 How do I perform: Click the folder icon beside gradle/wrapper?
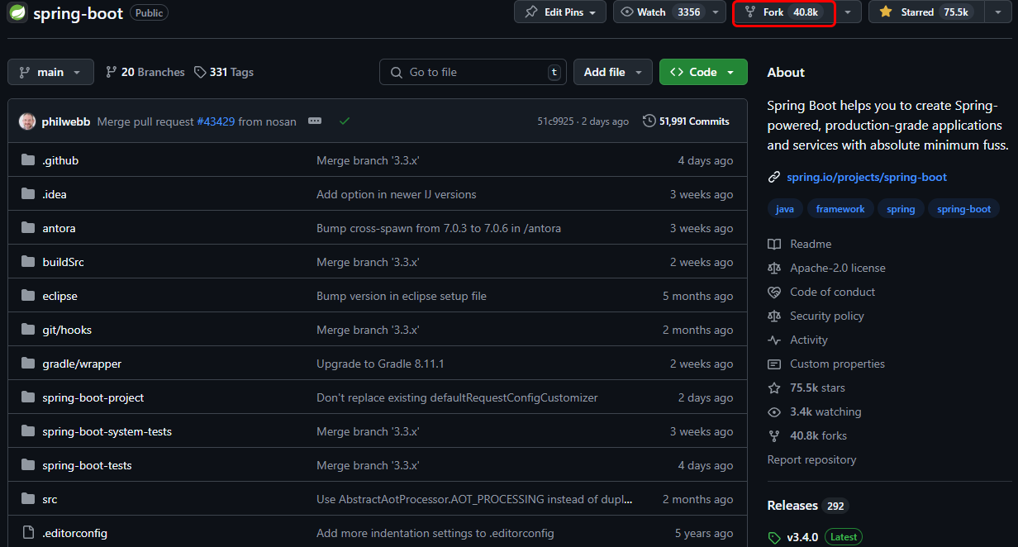click(28, 364)
